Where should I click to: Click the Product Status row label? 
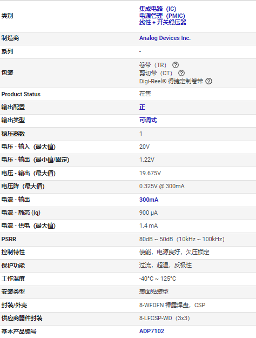pos(21,95)
